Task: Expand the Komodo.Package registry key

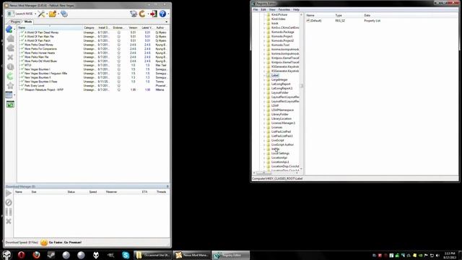Action: (264, 32)
